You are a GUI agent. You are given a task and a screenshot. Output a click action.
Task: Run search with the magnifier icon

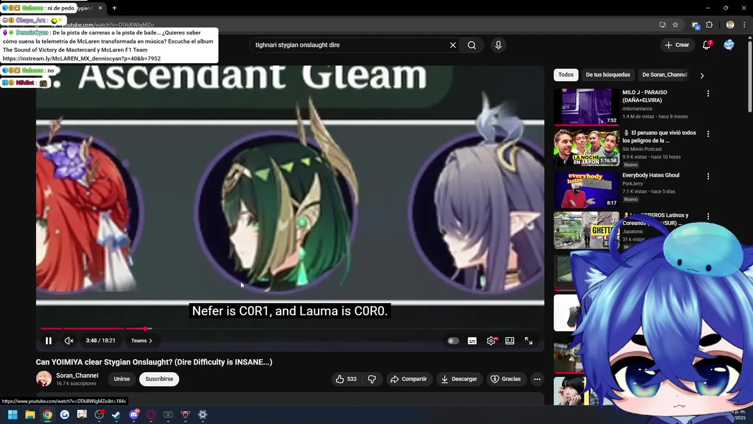pos(472,45)
